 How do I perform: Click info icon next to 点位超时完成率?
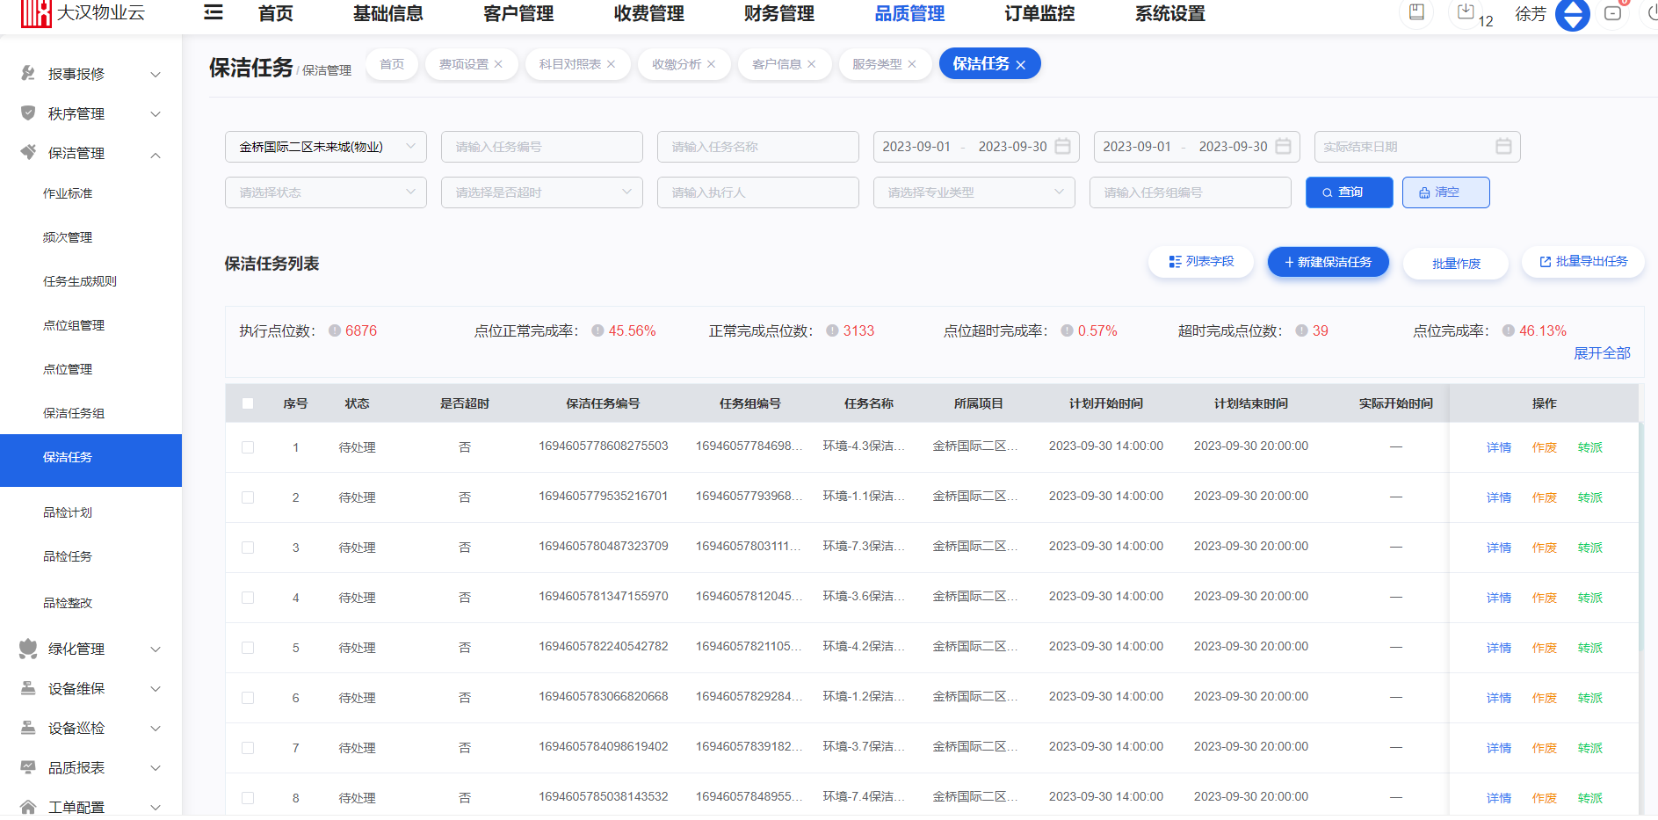click(1067, 331)
